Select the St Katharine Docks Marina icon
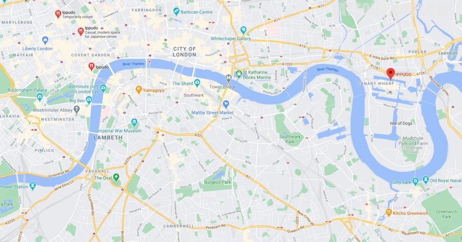 coord(239,73)
